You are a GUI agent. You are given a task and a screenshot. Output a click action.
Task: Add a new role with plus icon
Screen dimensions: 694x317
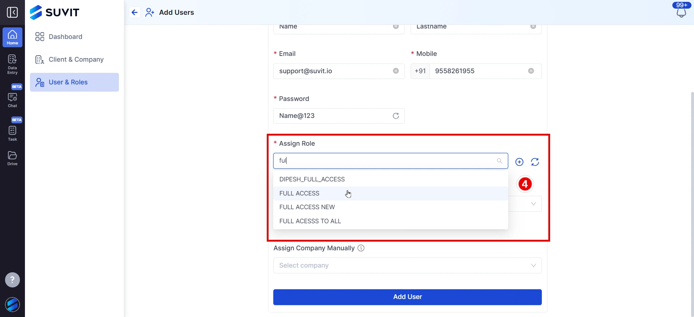(x=519, y=162)
